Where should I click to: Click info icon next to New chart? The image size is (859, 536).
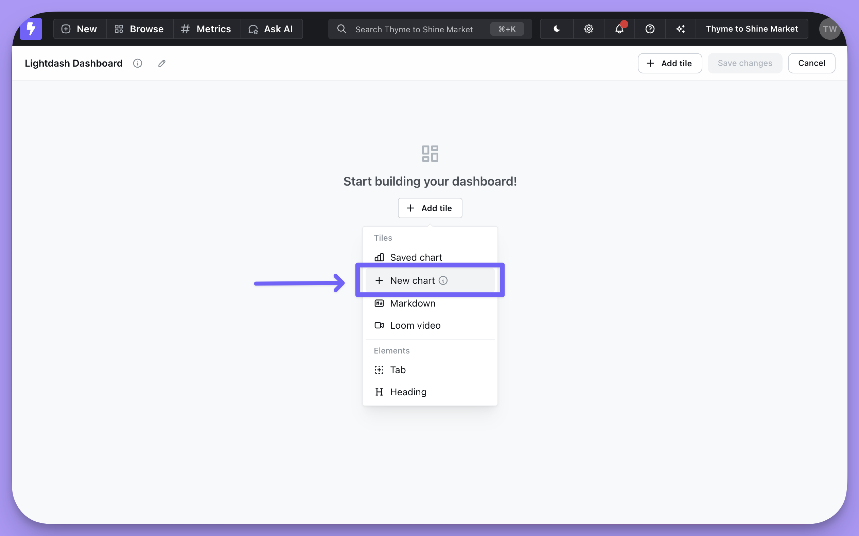(443, 280)
